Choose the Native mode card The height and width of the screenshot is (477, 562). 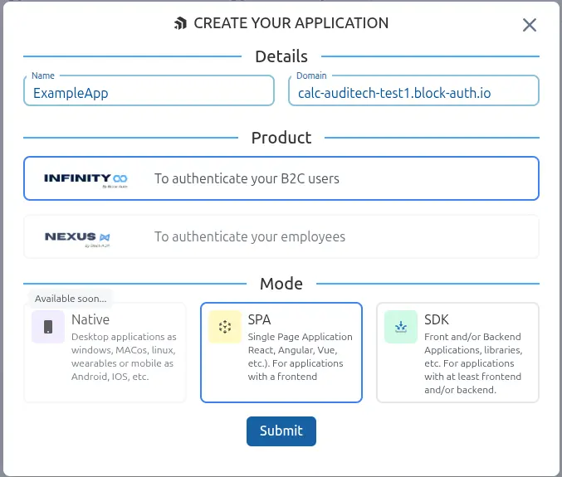(x=105, y=353)
